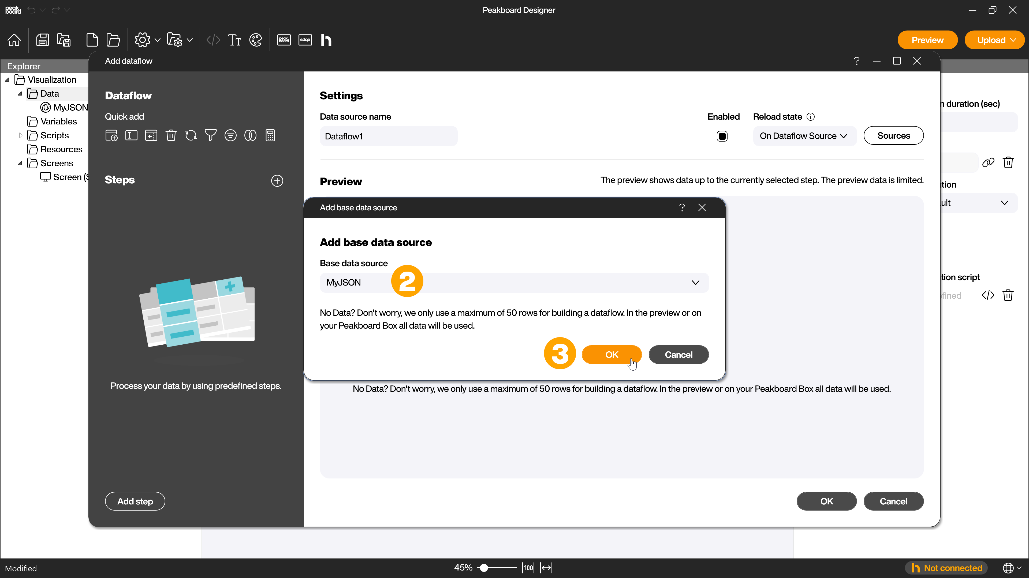1029x578 pixels.
Task: Quick add the move-column step icon
Action: tap(151, 136)
